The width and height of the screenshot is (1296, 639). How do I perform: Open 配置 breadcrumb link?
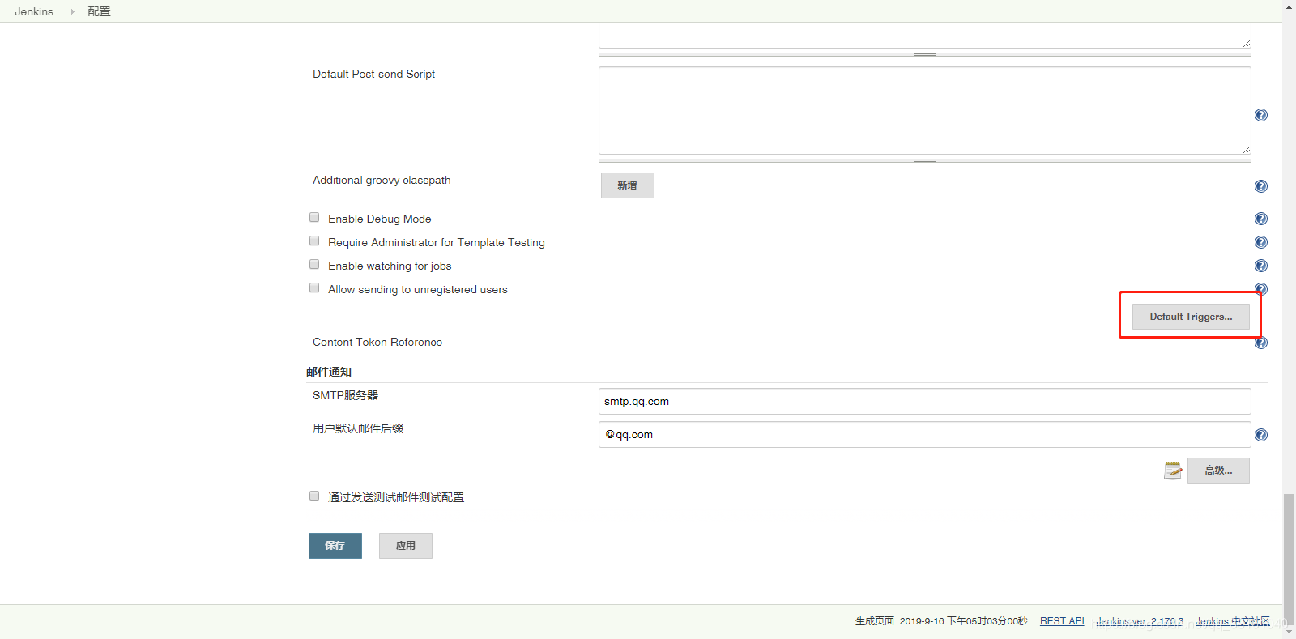tap(99, 11)
